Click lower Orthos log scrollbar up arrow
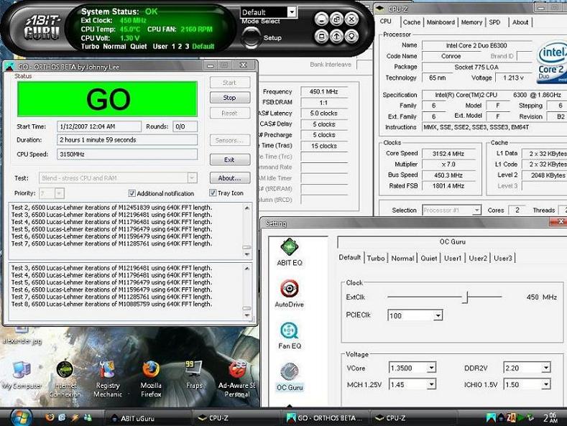The height and width of the screenshot is (426, 567). (x=247, y=269)
